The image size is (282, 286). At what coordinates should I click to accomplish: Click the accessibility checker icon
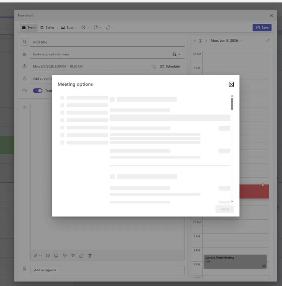(90, 255)
